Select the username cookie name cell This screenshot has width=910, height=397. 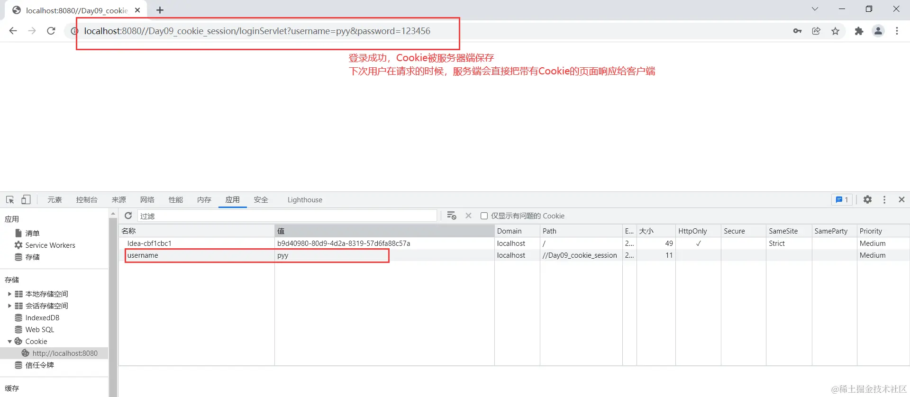click(197, 255)
